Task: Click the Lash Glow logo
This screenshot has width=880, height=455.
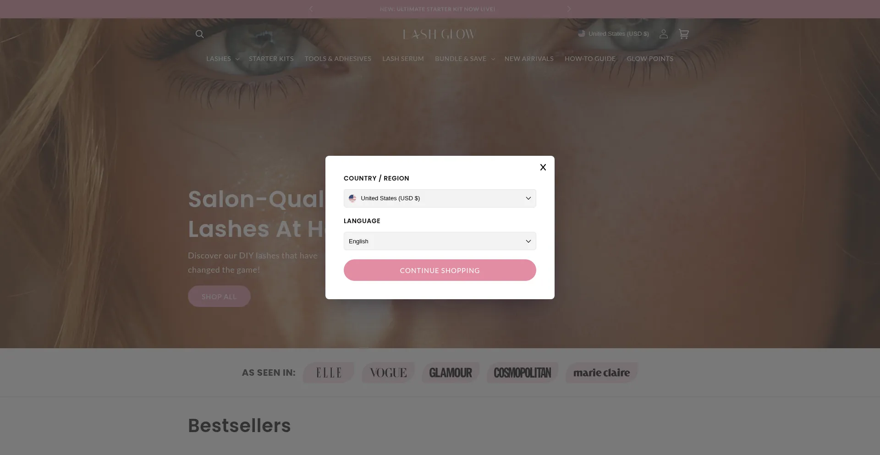Action: pyautogui.click(x=440, y=34)
